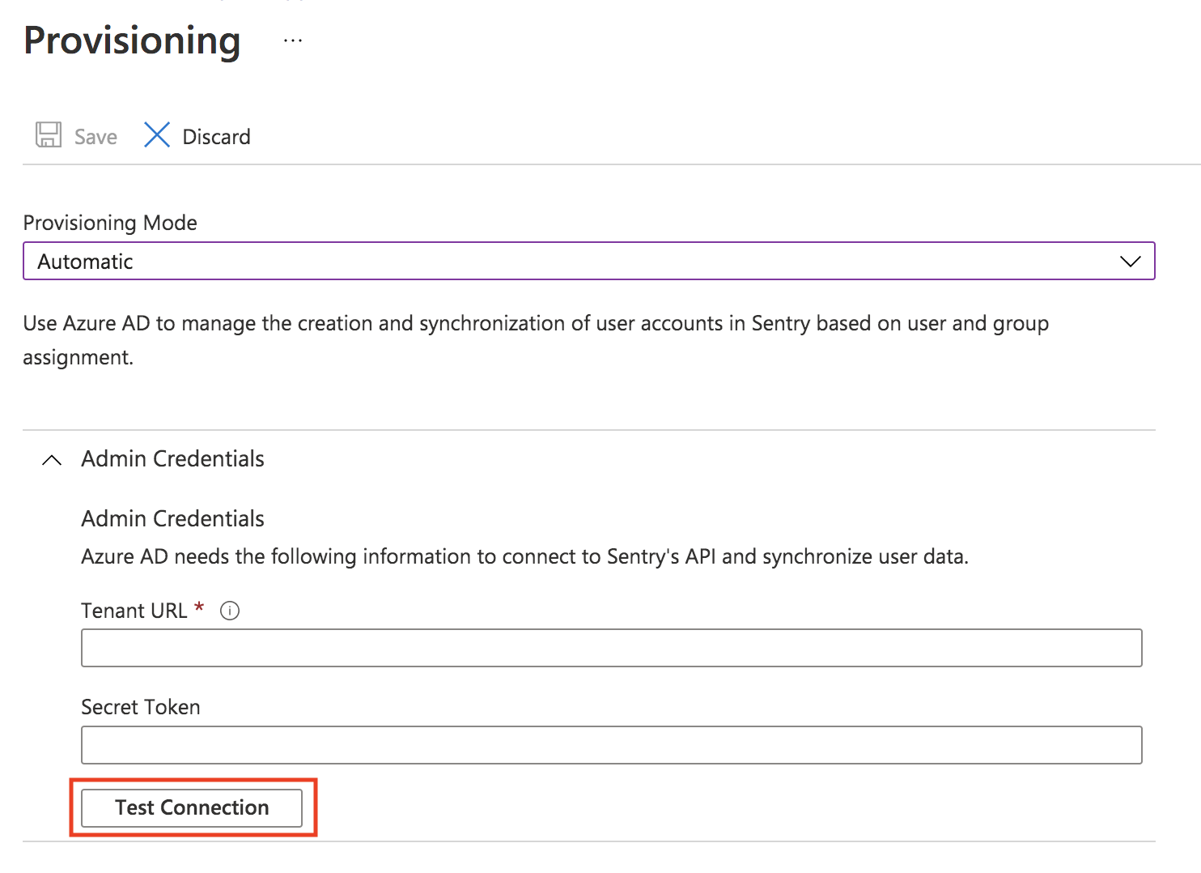
Task: Click the dropdown chevron showing Automatic
Action: [1131, 261]
